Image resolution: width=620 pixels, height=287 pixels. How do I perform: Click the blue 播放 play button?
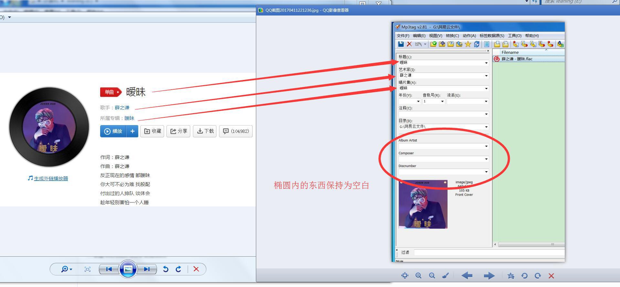click(113, 131)
